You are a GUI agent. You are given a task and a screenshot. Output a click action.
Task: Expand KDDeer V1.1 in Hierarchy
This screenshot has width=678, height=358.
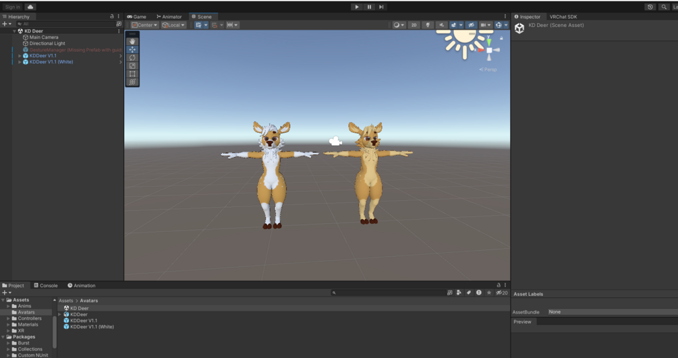[20, 56]
